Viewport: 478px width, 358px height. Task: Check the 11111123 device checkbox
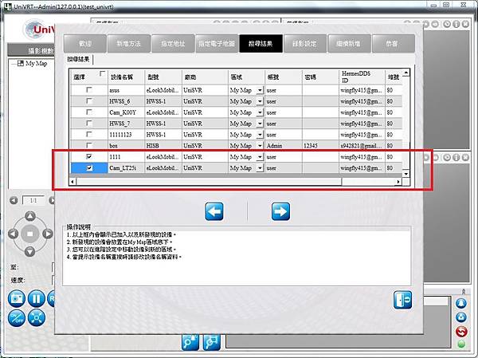coord(89,134)
